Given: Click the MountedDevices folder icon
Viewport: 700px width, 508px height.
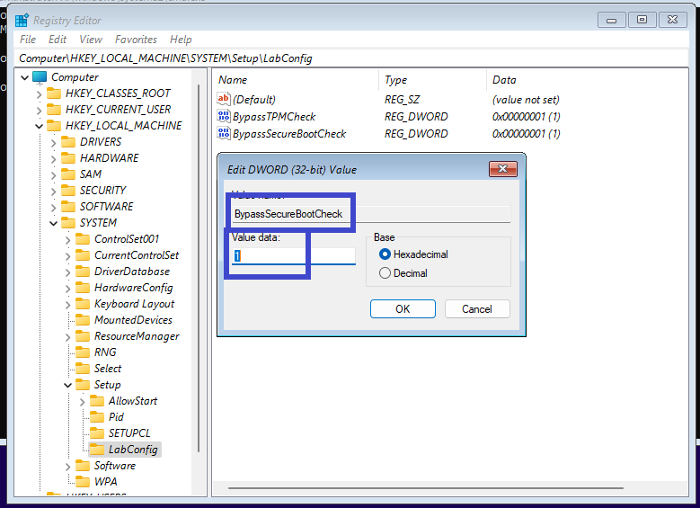Looking at the screenshot, I should coord(82,320).
